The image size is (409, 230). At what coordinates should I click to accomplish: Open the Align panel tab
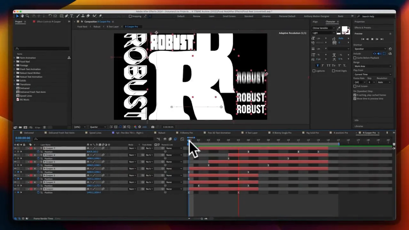tap(315, 22)
